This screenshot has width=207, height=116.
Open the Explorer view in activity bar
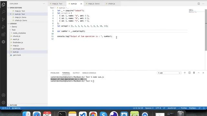point(4,5)
